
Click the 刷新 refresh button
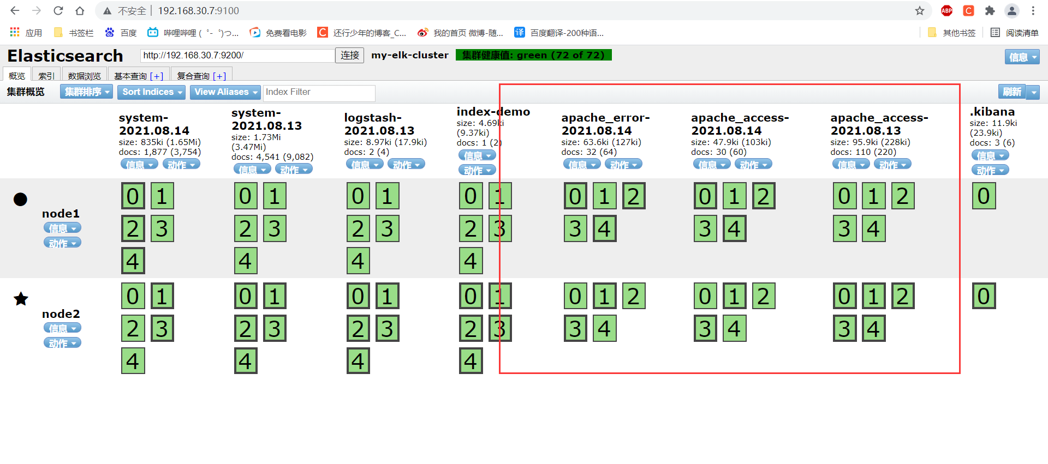1012,92
